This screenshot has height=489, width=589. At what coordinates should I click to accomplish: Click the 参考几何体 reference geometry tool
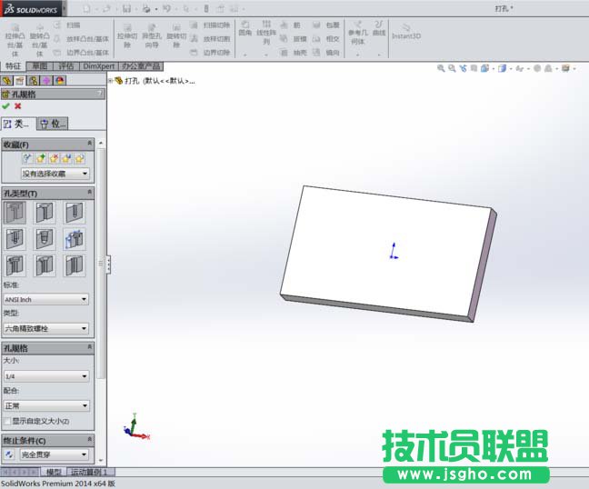pyautogui.click(x=357, y=32)
